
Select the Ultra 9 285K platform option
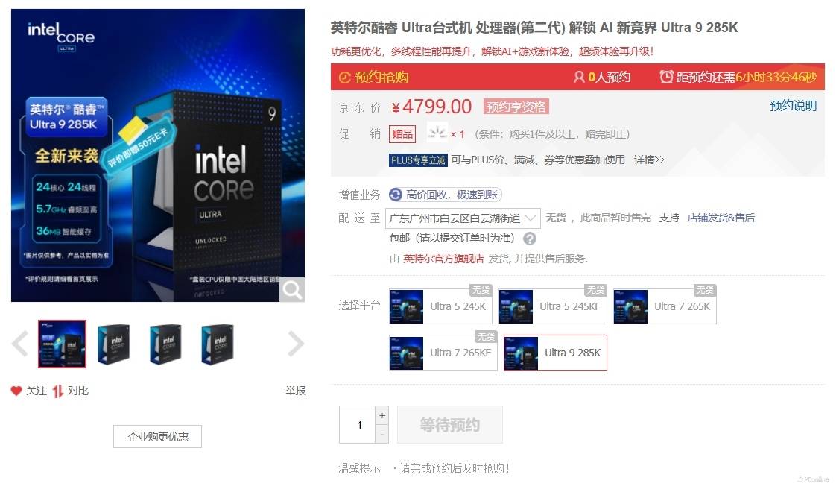click(555, 353)
